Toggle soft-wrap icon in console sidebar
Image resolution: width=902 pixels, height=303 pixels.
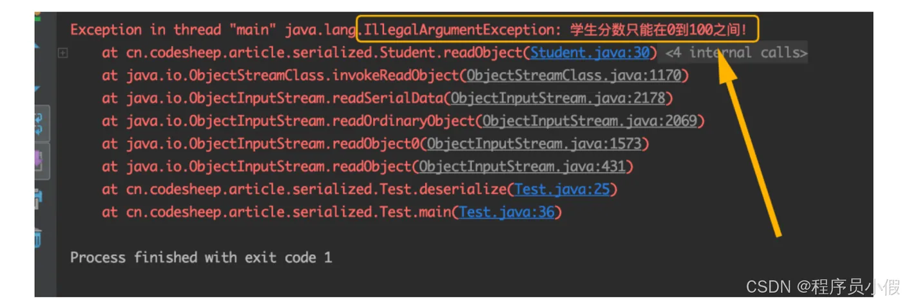click(39, 124)
